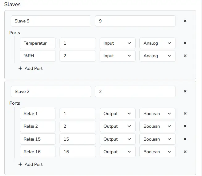Delete the %RH port row
This screenshot has width=202, height=176.
coord(185,56)
